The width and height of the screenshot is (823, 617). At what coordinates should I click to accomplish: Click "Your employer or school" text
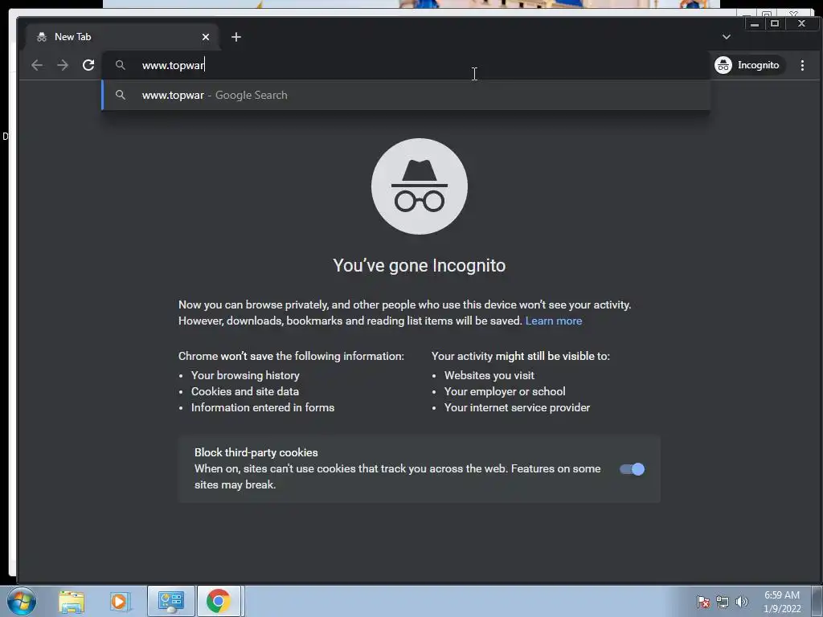tap(505, 391)
